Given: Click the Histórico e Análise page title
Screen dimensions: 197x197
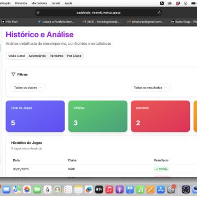Looking at the screenshot, I should pos(39,34).
